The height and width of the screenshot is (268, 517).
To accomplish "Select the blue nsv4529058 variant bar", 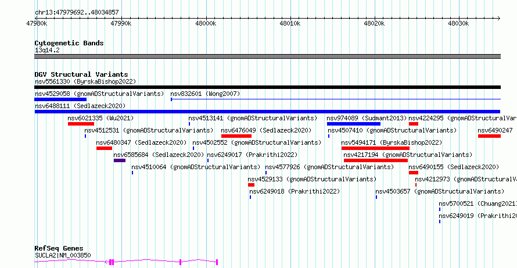I will pos(60,99).
